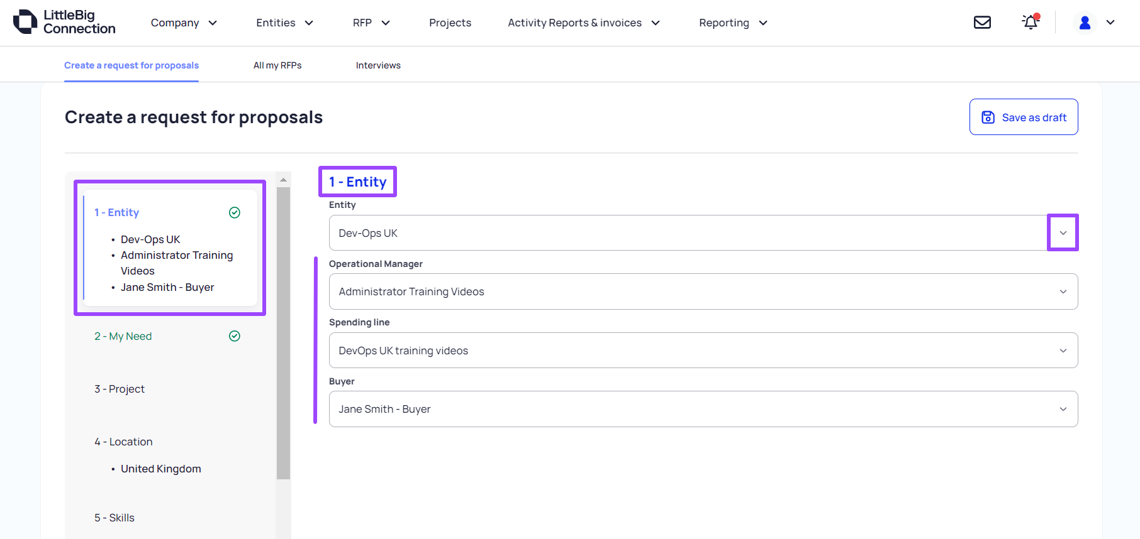This screenshot has width=1140, height=539.
Task: Switch to the Interviews tab
Action: click(378, 65)
